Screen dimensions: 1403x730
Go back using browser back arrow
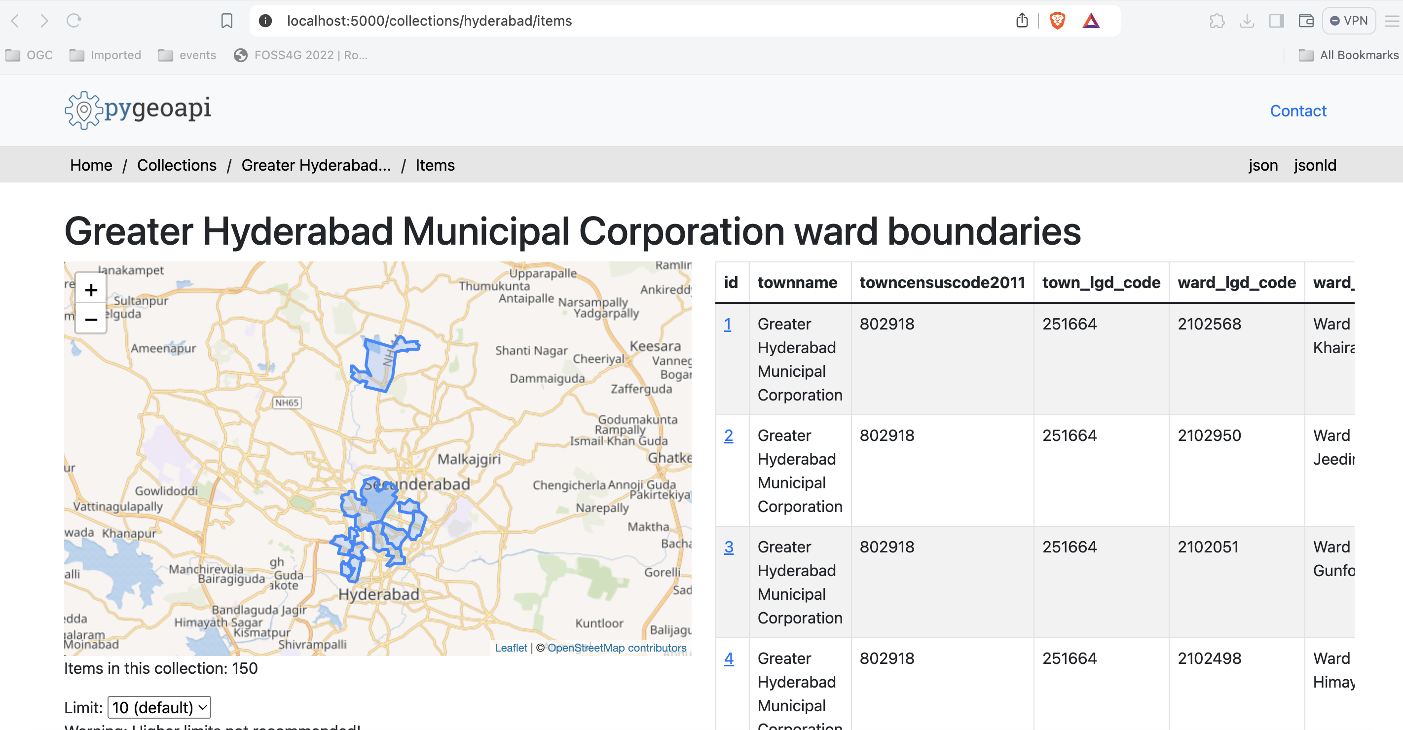(15, 21)
